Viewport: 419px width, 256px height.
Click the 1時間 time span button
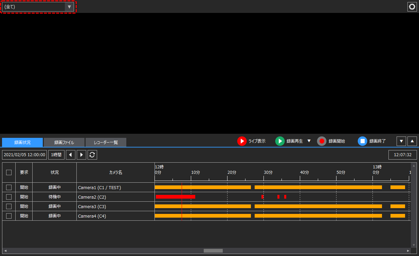(x=56, y=154)
